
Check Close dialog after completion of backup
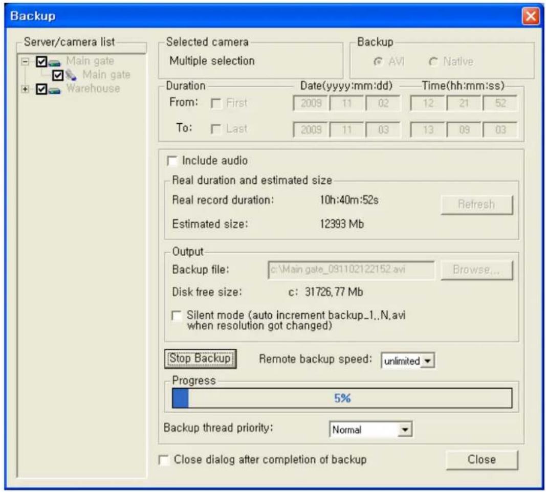(x=164, y=460)
